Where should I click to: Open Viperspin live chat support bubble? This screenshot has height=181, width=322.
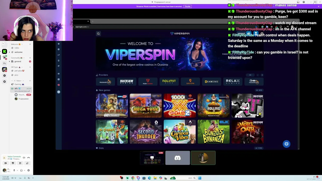tap(287, 144)
